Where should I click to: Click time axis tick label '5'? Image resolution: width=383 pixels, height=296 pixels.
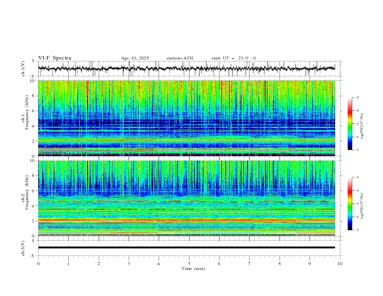189,264
